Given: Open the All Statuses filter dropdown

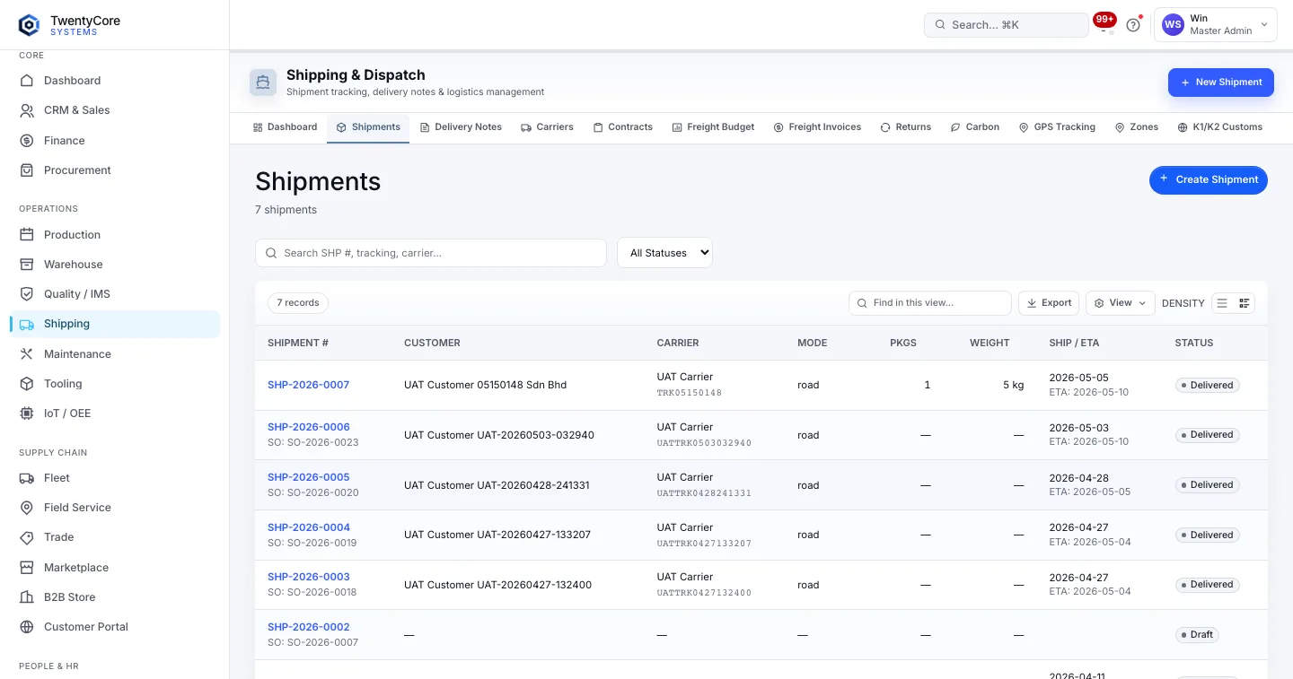Looking at the screenshot, I should (x=664, y=253).
